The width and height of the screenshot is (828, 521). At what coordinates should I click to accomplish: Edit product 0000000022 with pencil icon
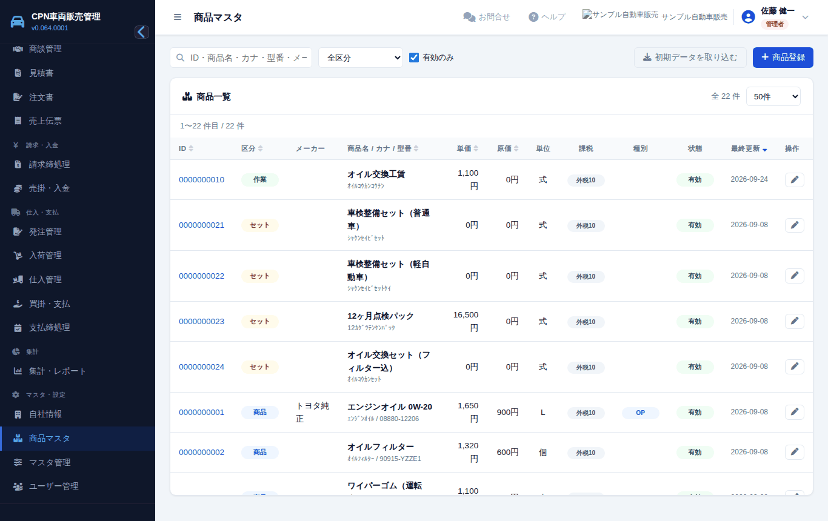795,276
